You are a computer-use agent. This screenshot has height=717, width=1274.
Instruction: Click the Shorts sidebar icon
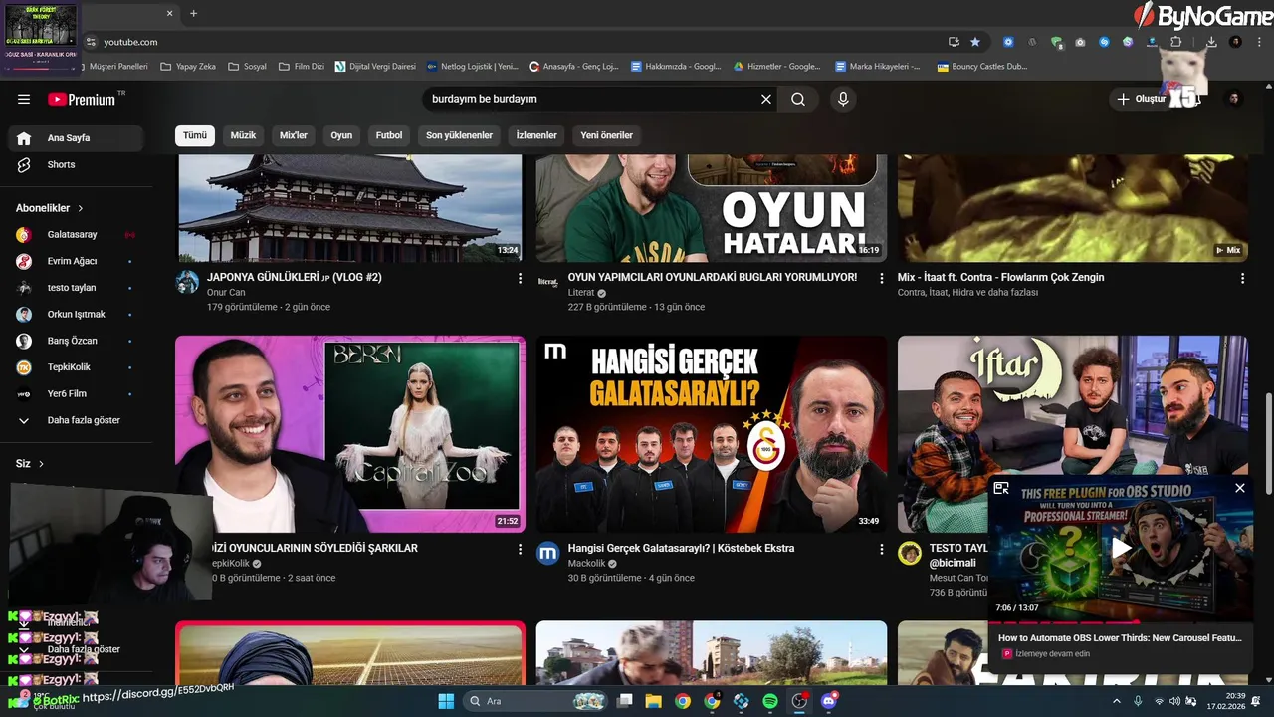click(x=24, y=164)
